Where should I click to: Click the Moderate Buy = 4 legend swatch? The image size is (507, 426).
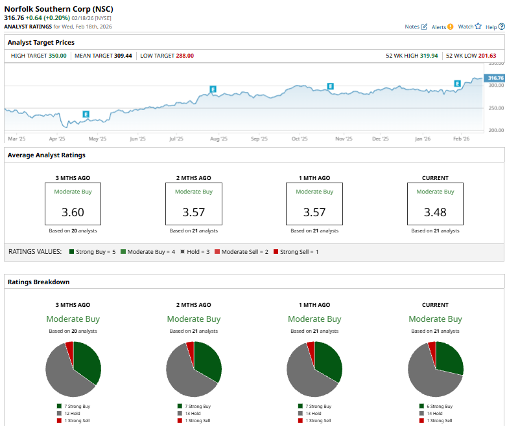(x=123, y=251)
